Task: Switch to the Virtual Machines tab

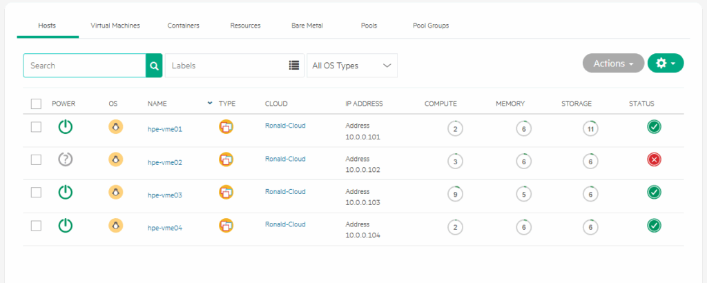Action: click(115, 26)
